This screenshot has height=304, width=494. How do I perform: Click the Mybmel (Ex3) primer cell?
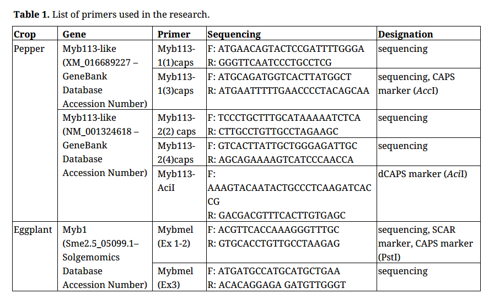175,278
